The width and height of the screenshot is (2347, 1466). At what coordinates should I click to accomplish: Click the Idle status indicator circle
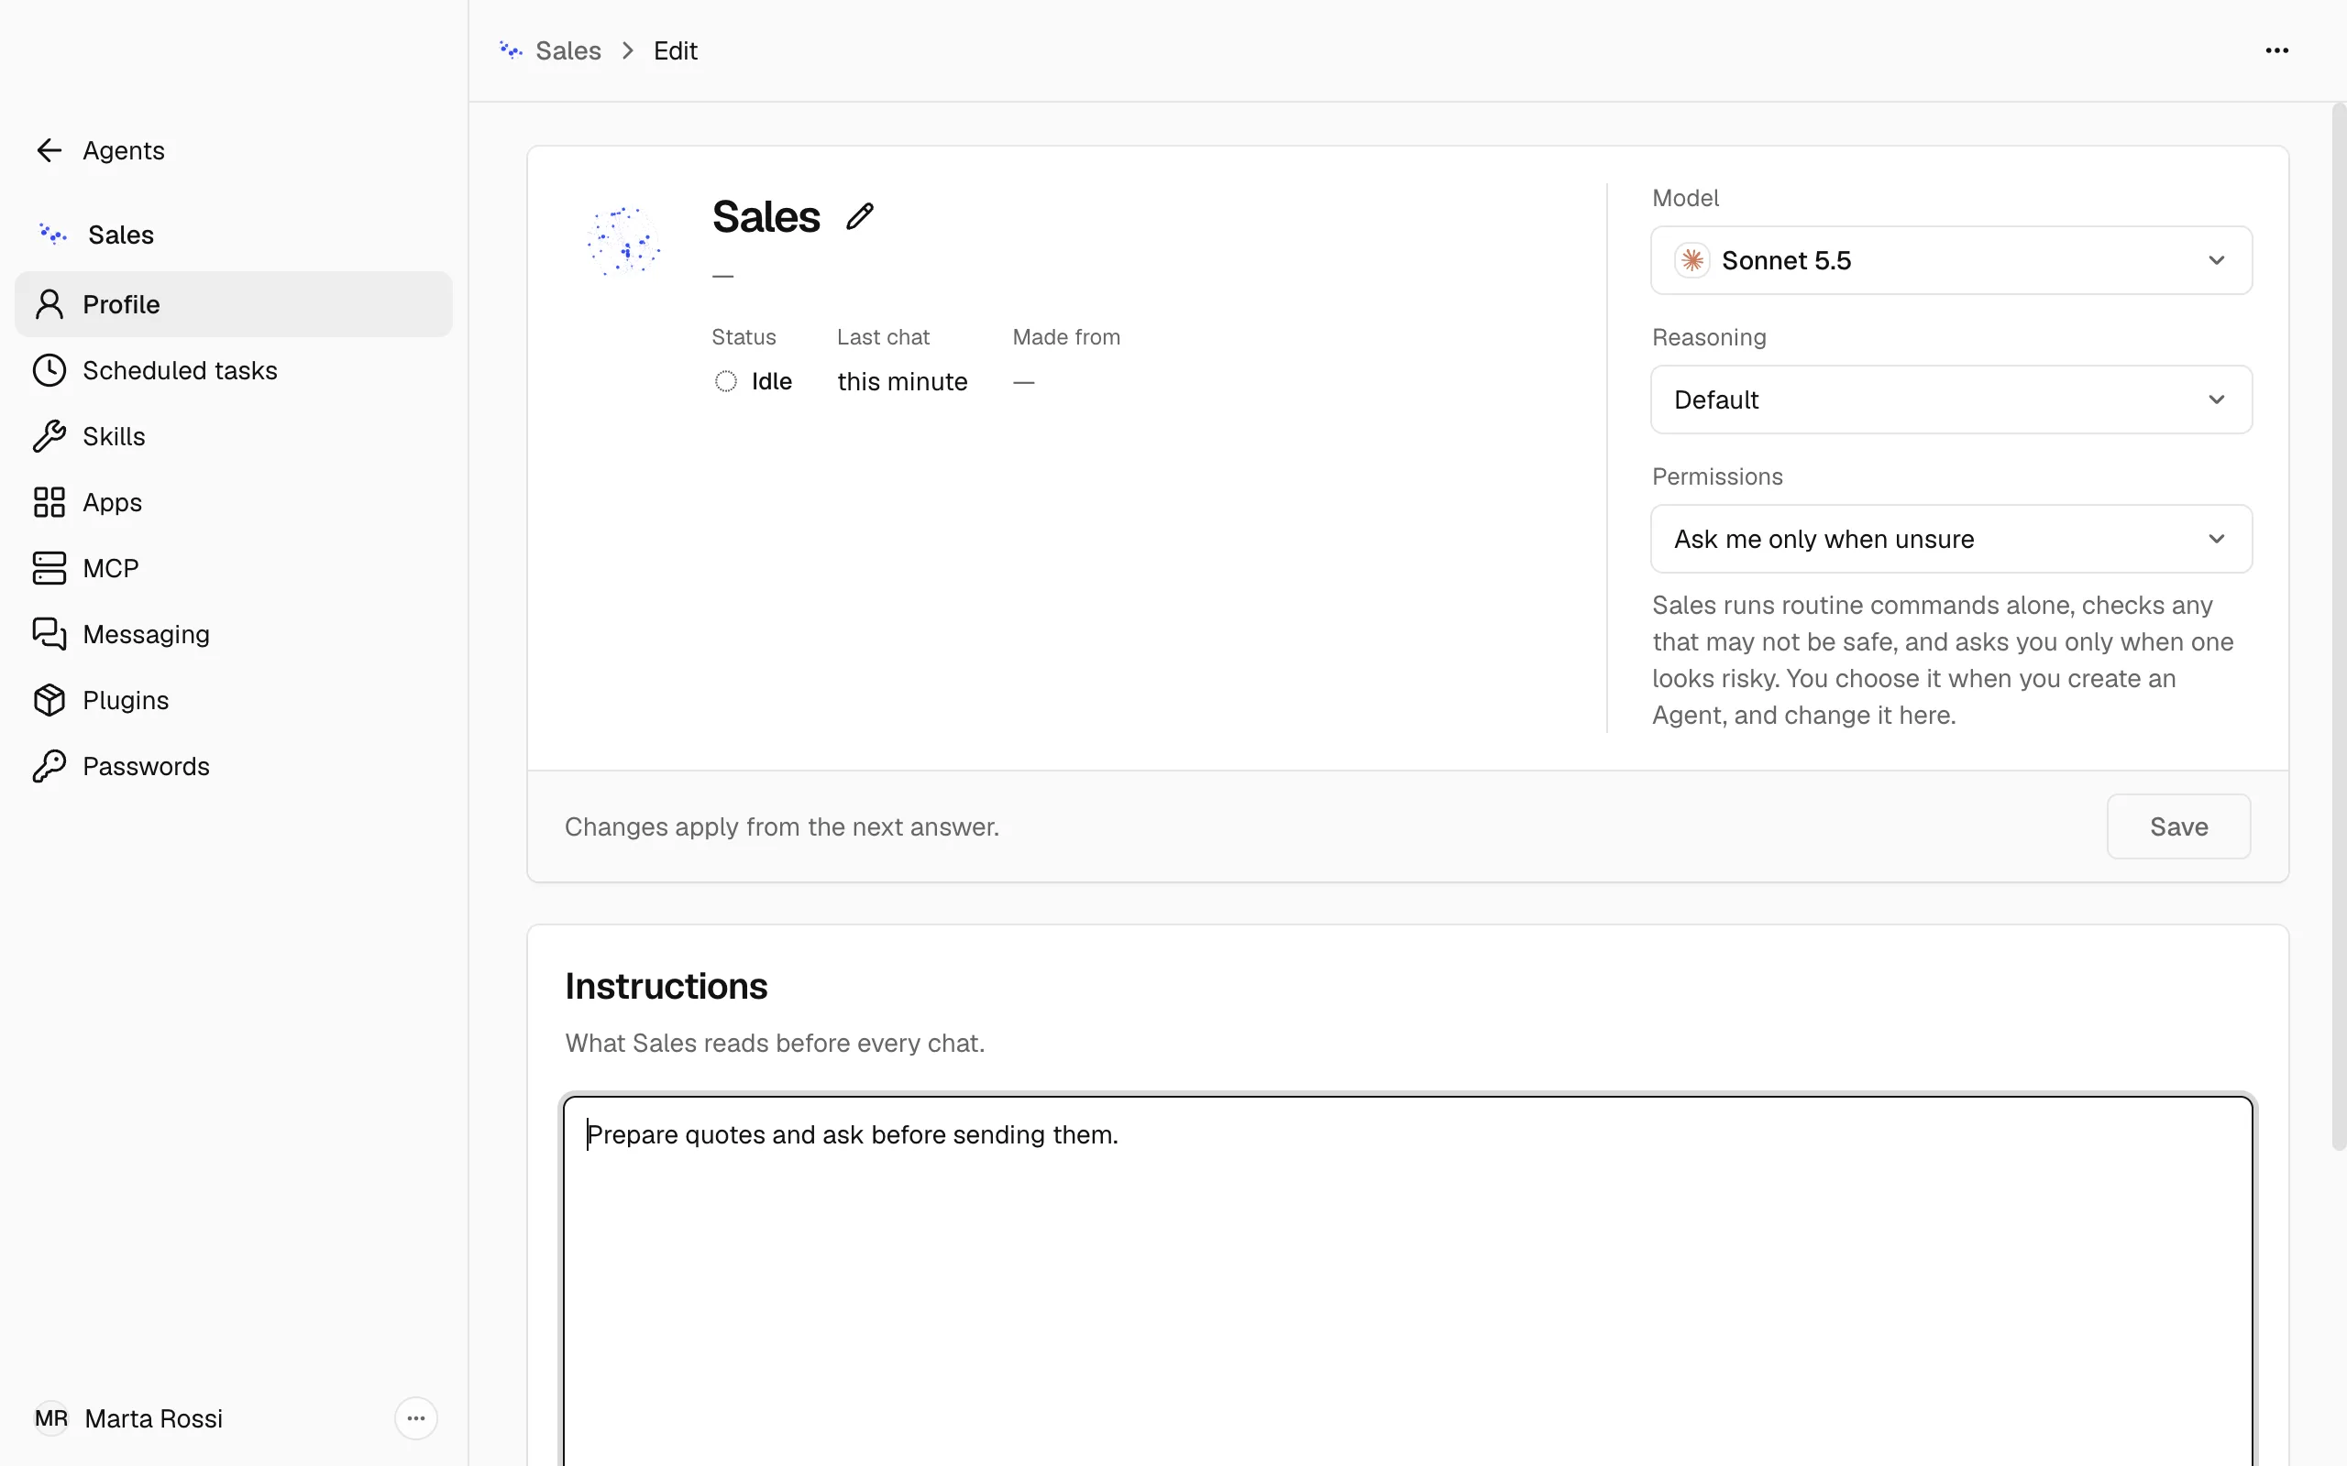[x=725, y=381]
